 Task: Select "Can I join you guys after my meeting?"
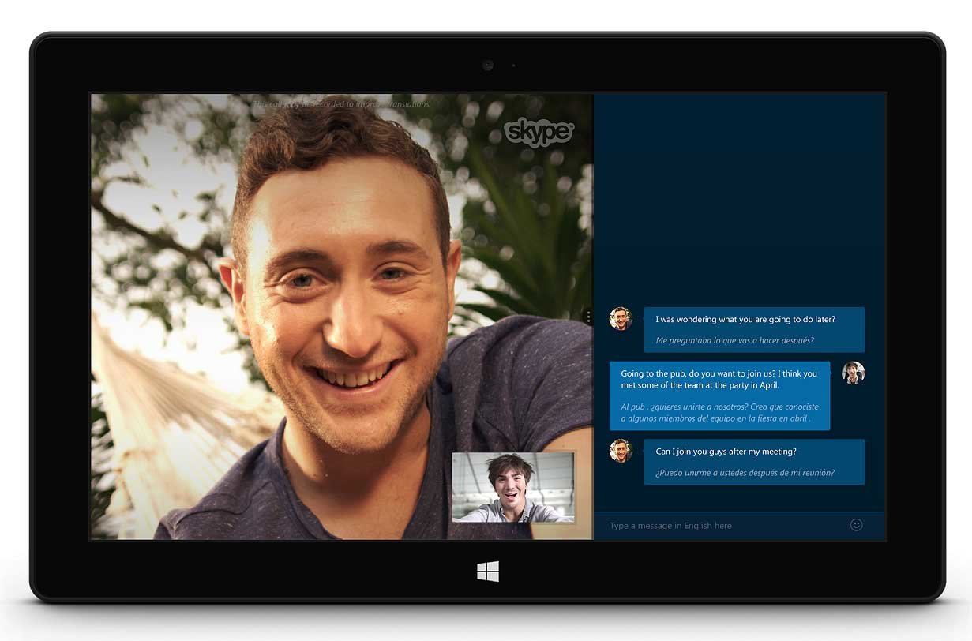pos(726,452)
